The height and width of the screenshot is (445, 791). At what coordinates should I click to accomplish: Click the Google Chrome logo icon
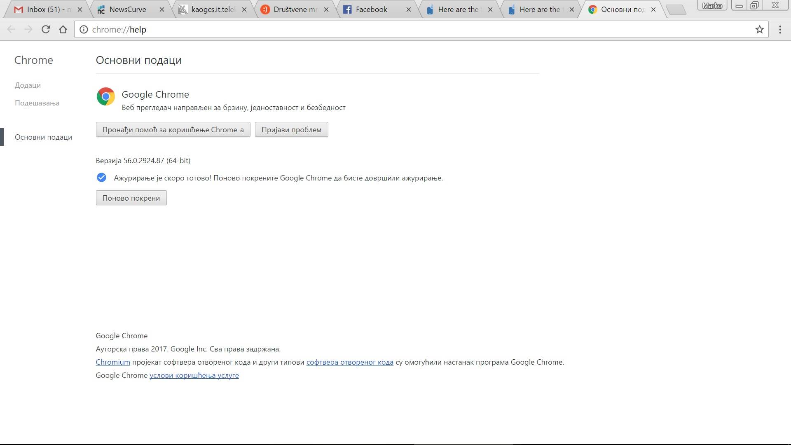point(106,96)
